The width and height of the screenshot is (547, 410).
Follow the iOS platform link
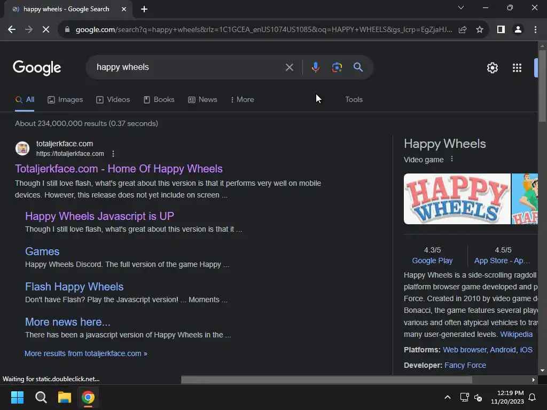(526, 350)
